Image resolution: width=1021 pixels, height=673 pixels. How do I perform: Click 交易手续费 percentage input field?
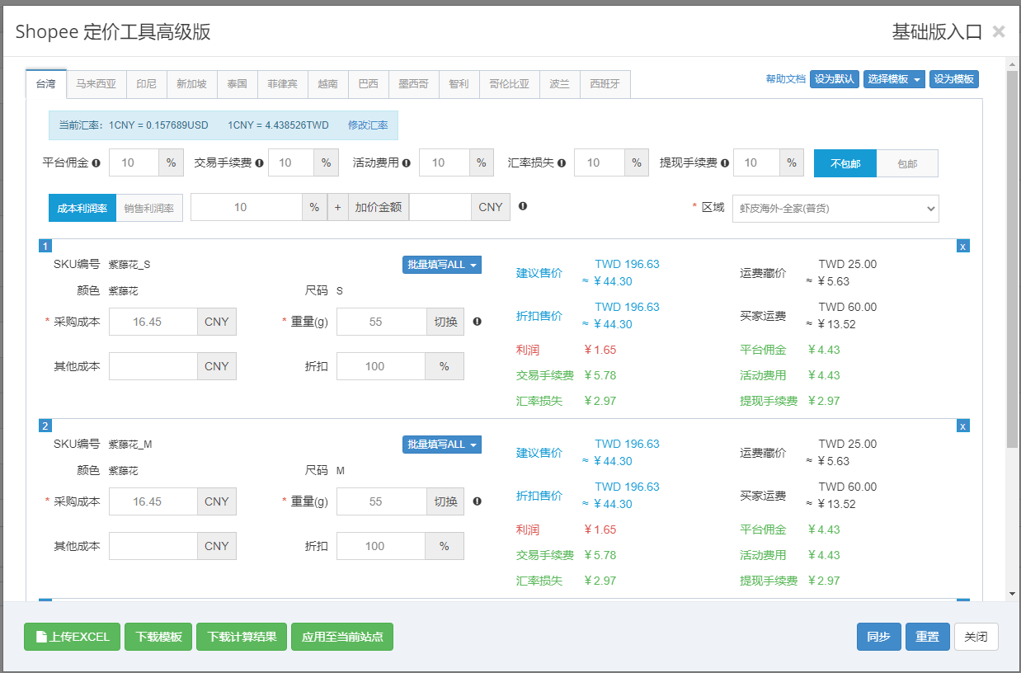click(x=291, y=163)
